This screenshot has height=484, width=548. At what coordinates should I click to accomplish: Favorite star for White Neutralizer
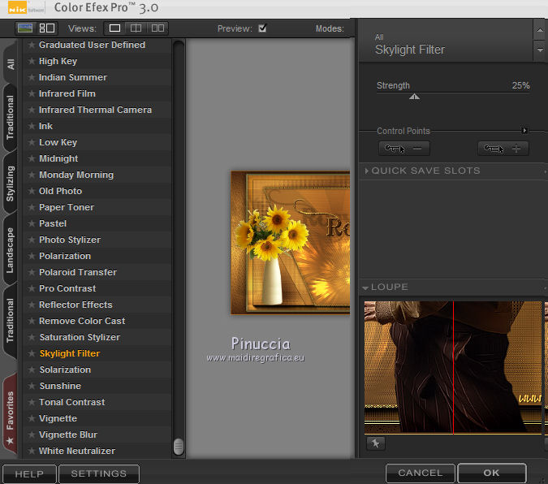tap(32, 451)
